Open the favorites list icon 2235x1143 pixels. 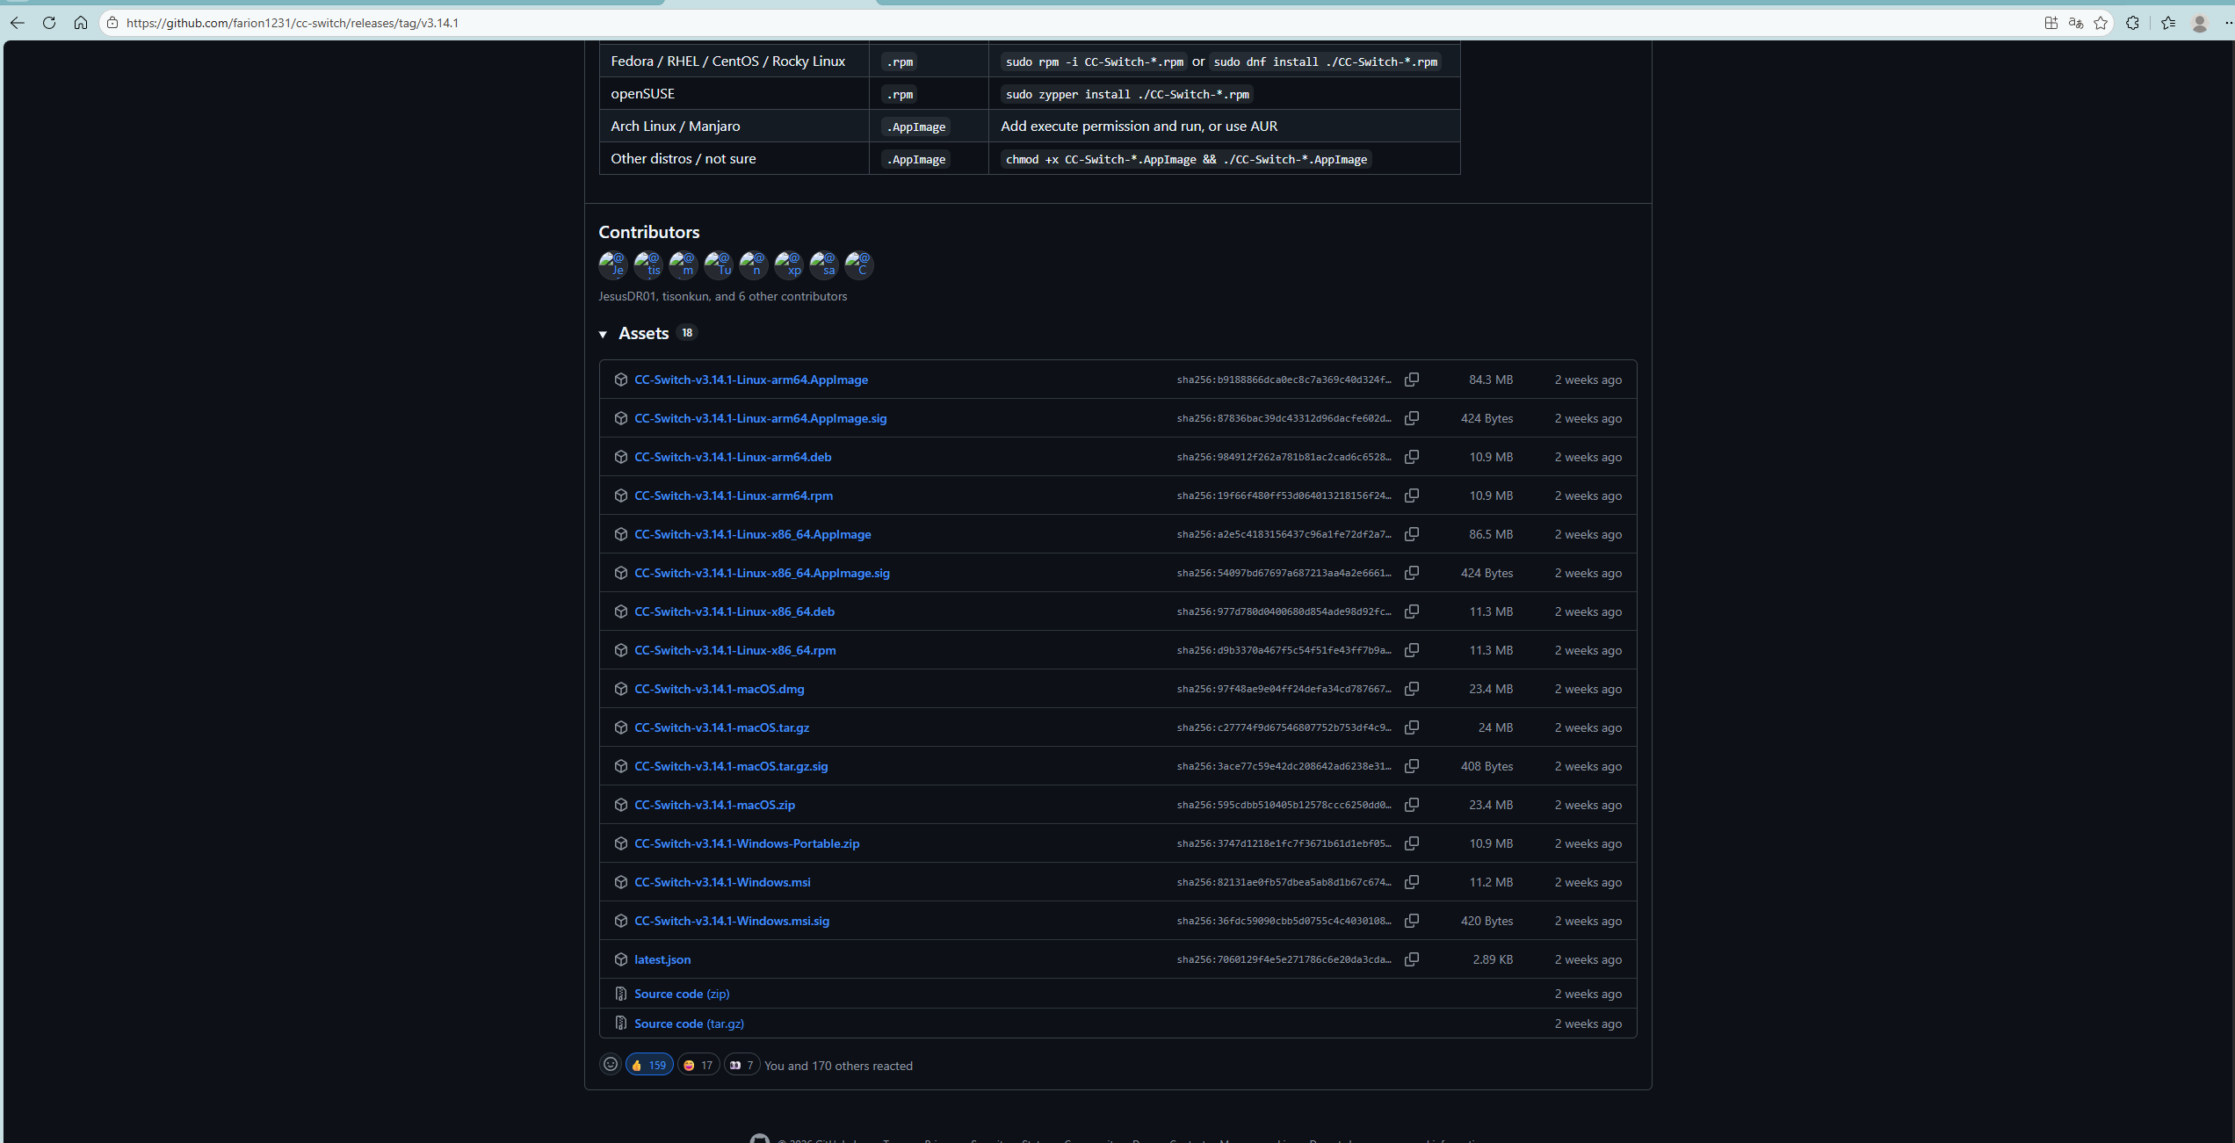2168,23
